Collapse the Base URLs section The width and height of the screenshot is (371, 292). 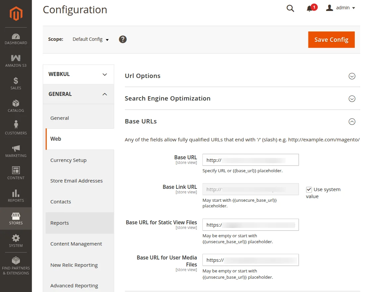tap(352, 121)
